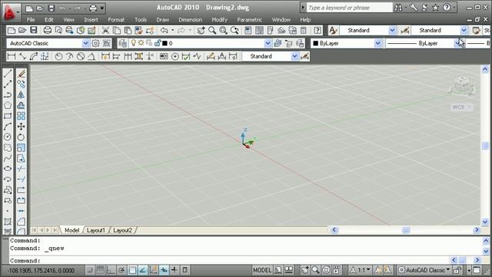Toggle Object Snap in status bar
The height and width of the screenshot is (277, 492).
pyautogui.click(x=132, y=270)
